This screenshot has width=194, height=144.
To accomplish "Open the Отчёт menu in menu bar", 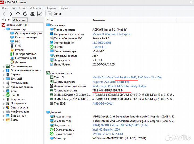I will (23, 8).
